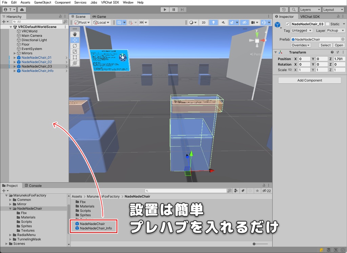Enable the Static checkbox for NadeNadeChair_03
Viewport: 347px width, 253px height.
click(328, 24)
